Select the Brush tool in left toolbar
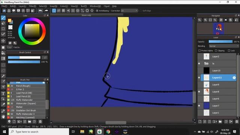 (x=3, y=18)
